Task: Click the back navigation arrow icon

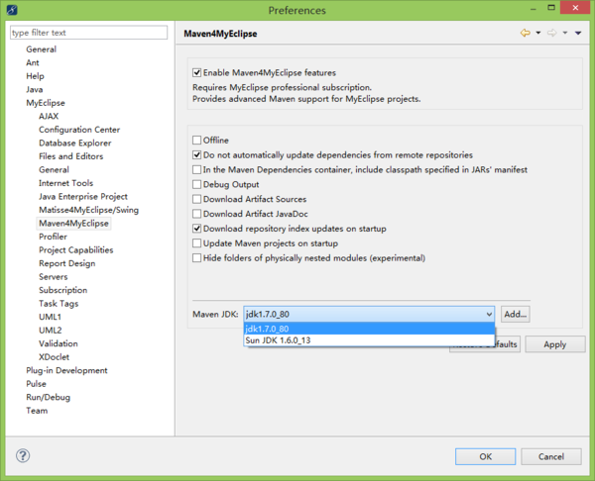Action: point(526,33)
